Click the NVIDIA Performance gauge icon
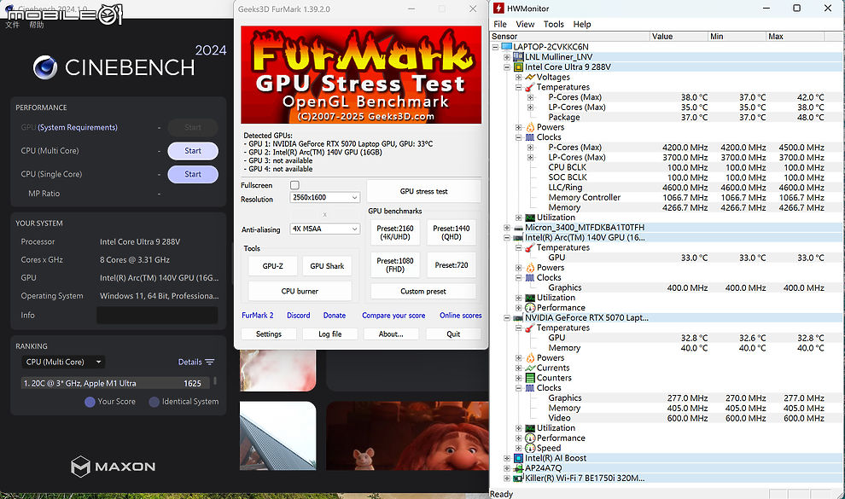Viewport: 845px width, 499px height. 530,438
